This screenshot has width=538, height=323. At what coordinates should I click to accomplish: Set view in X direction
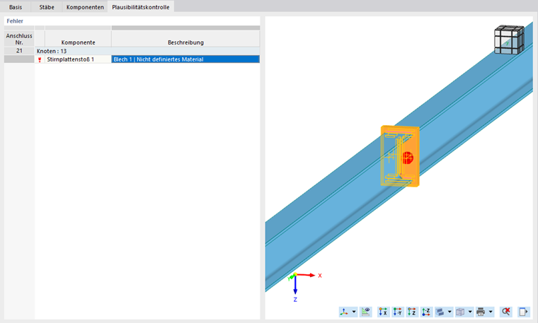click(x=383, y=312)
